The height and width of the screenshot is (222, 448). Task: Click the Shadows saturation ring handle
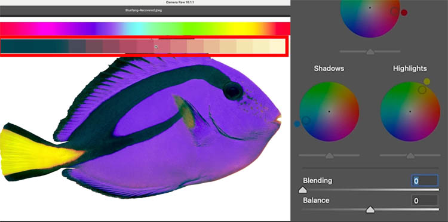(306, 120)
